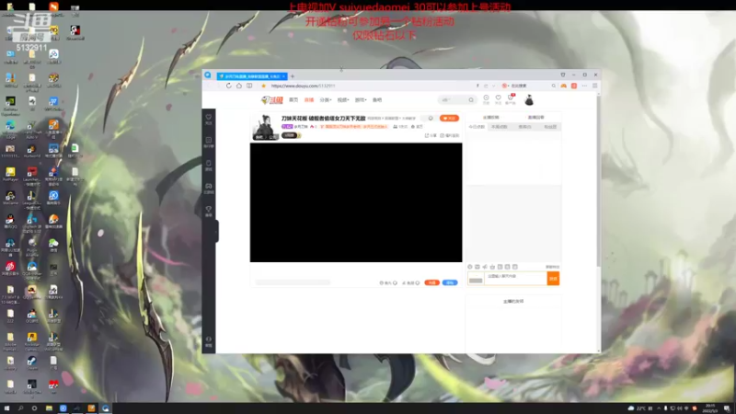Select the Douyu live room browser tab
The height and width of the screenshot is (414, 736).
[x=251, y=76]
